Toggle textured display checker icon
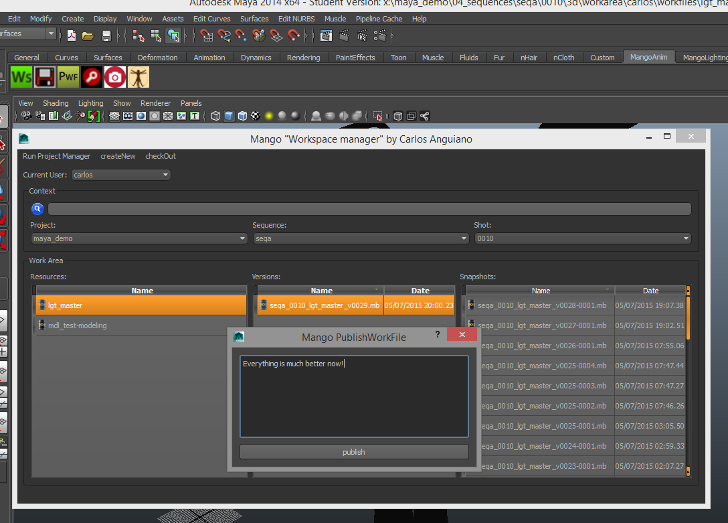This screenshot has width=728, height=523. [256, 116]
